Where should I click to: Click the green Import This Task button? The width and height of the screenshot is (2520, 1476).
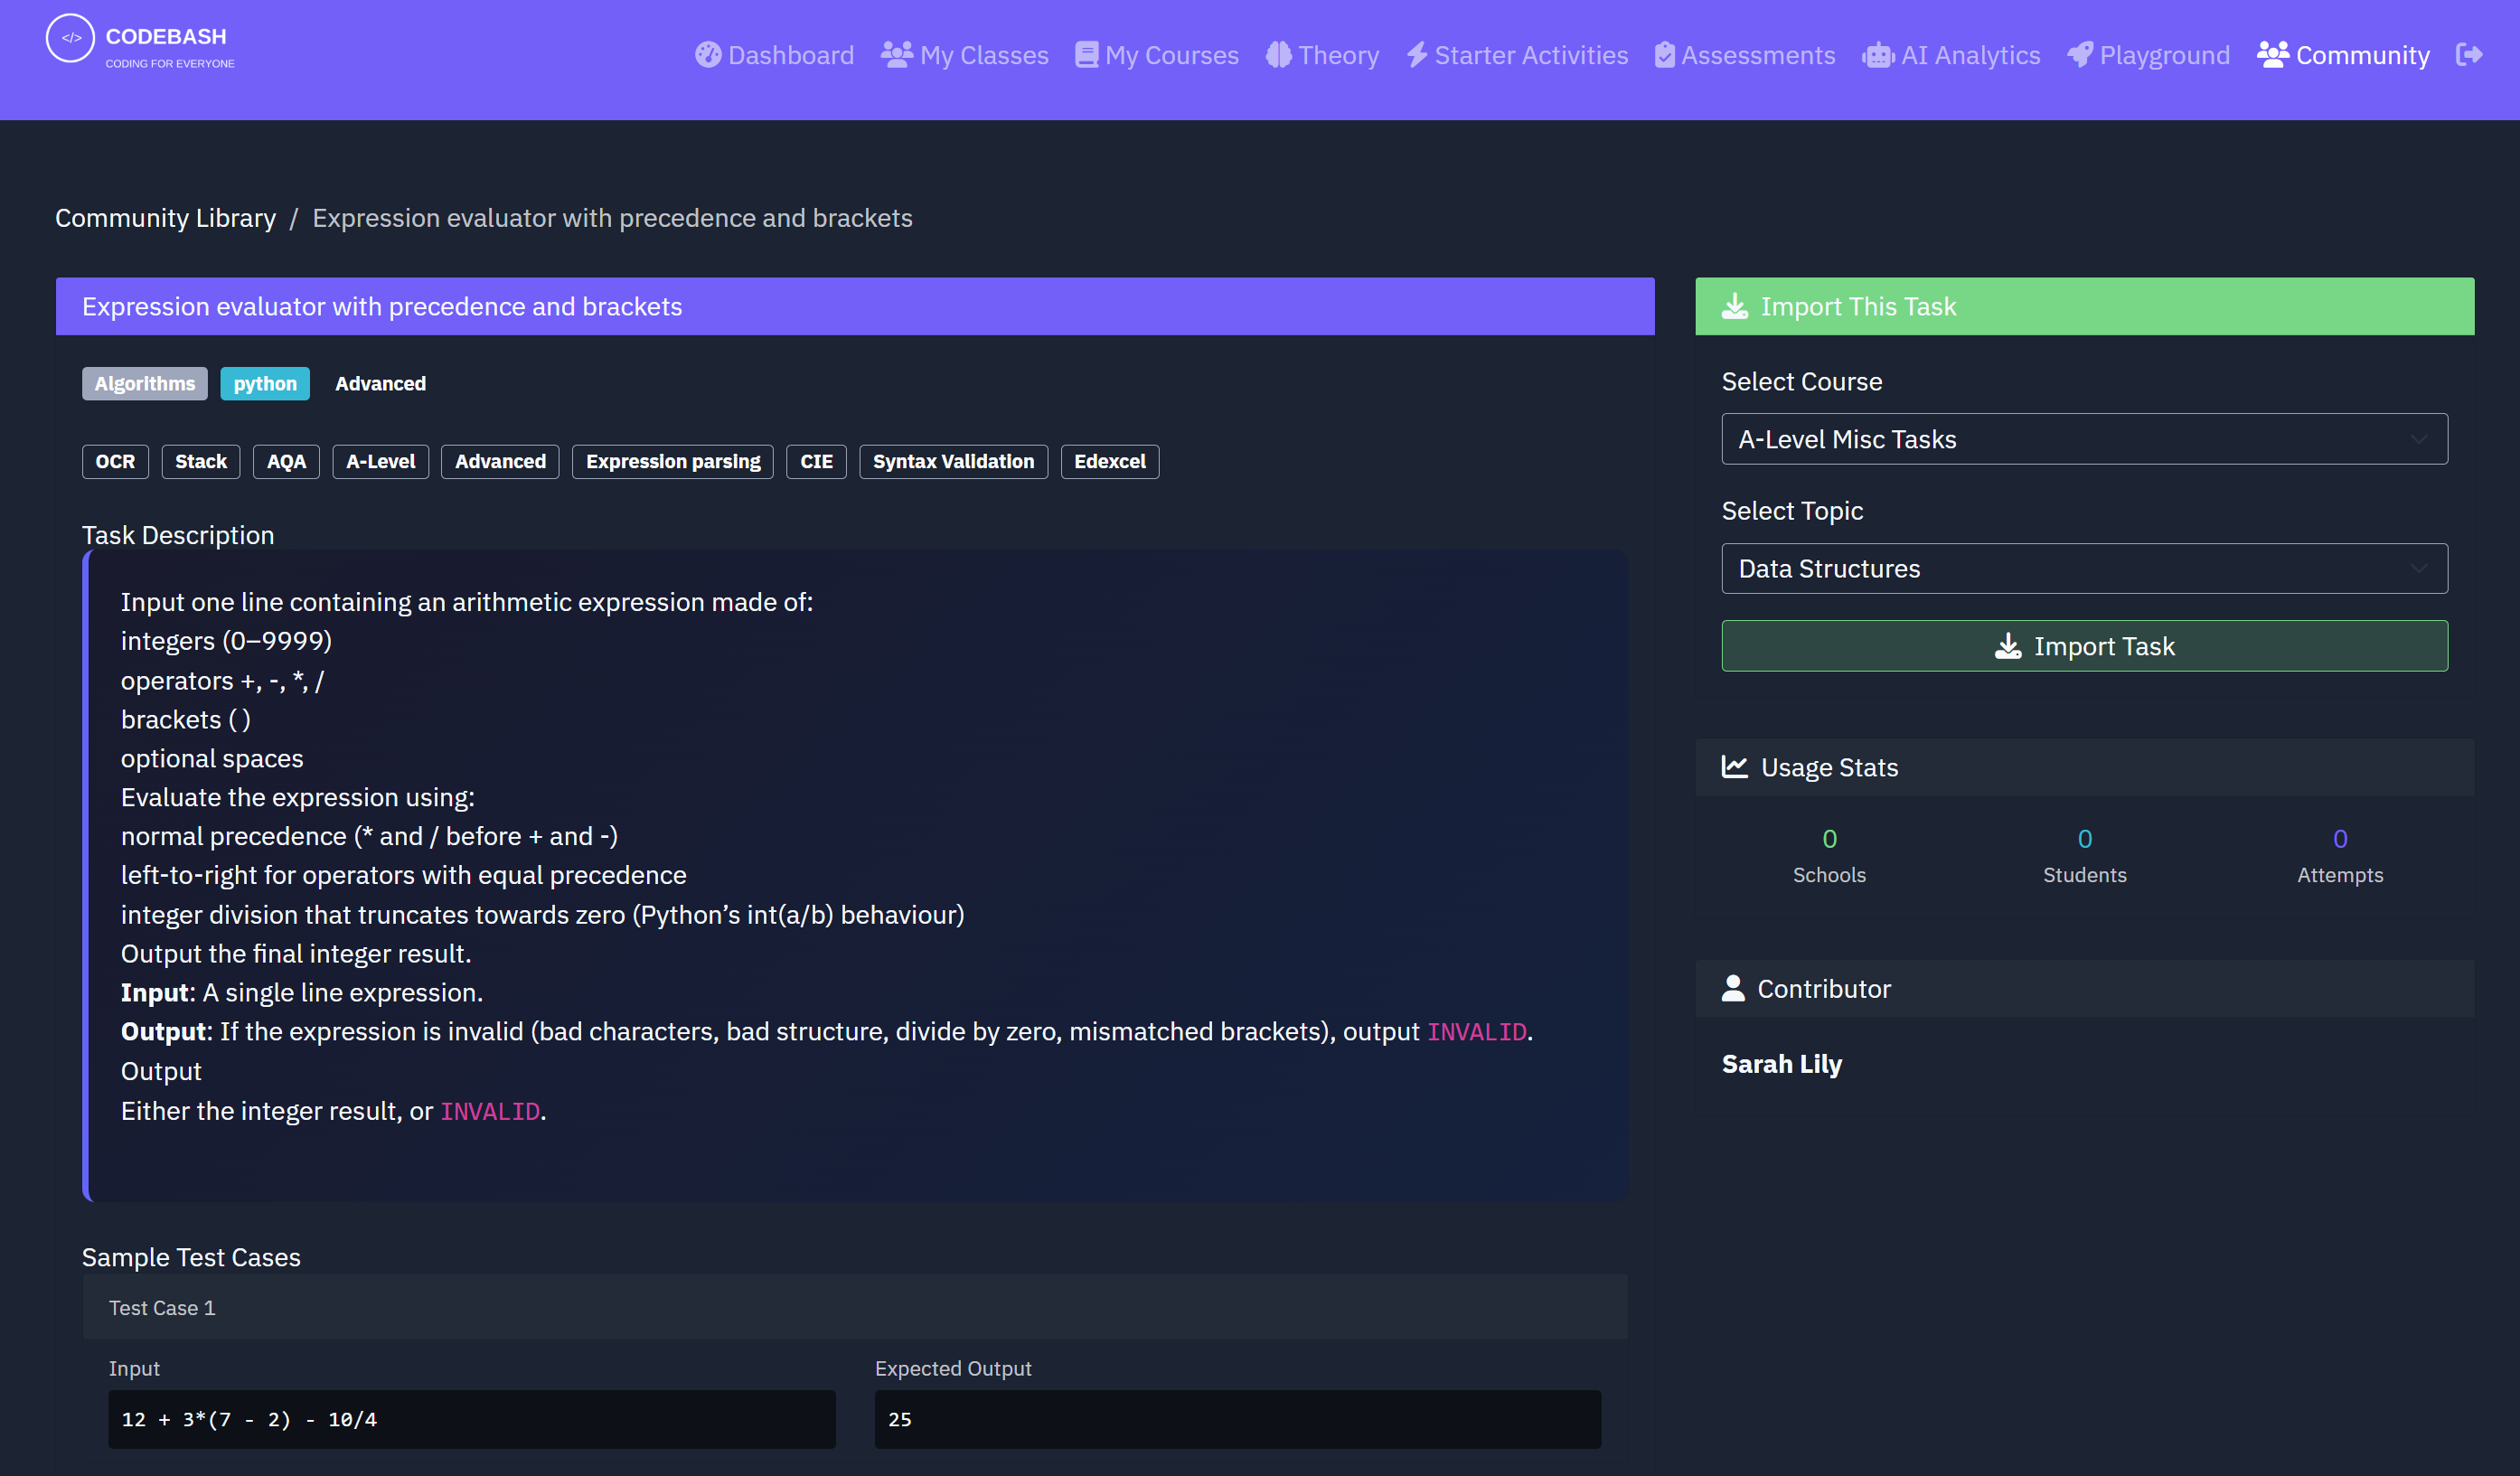(x=2084, y=306)
